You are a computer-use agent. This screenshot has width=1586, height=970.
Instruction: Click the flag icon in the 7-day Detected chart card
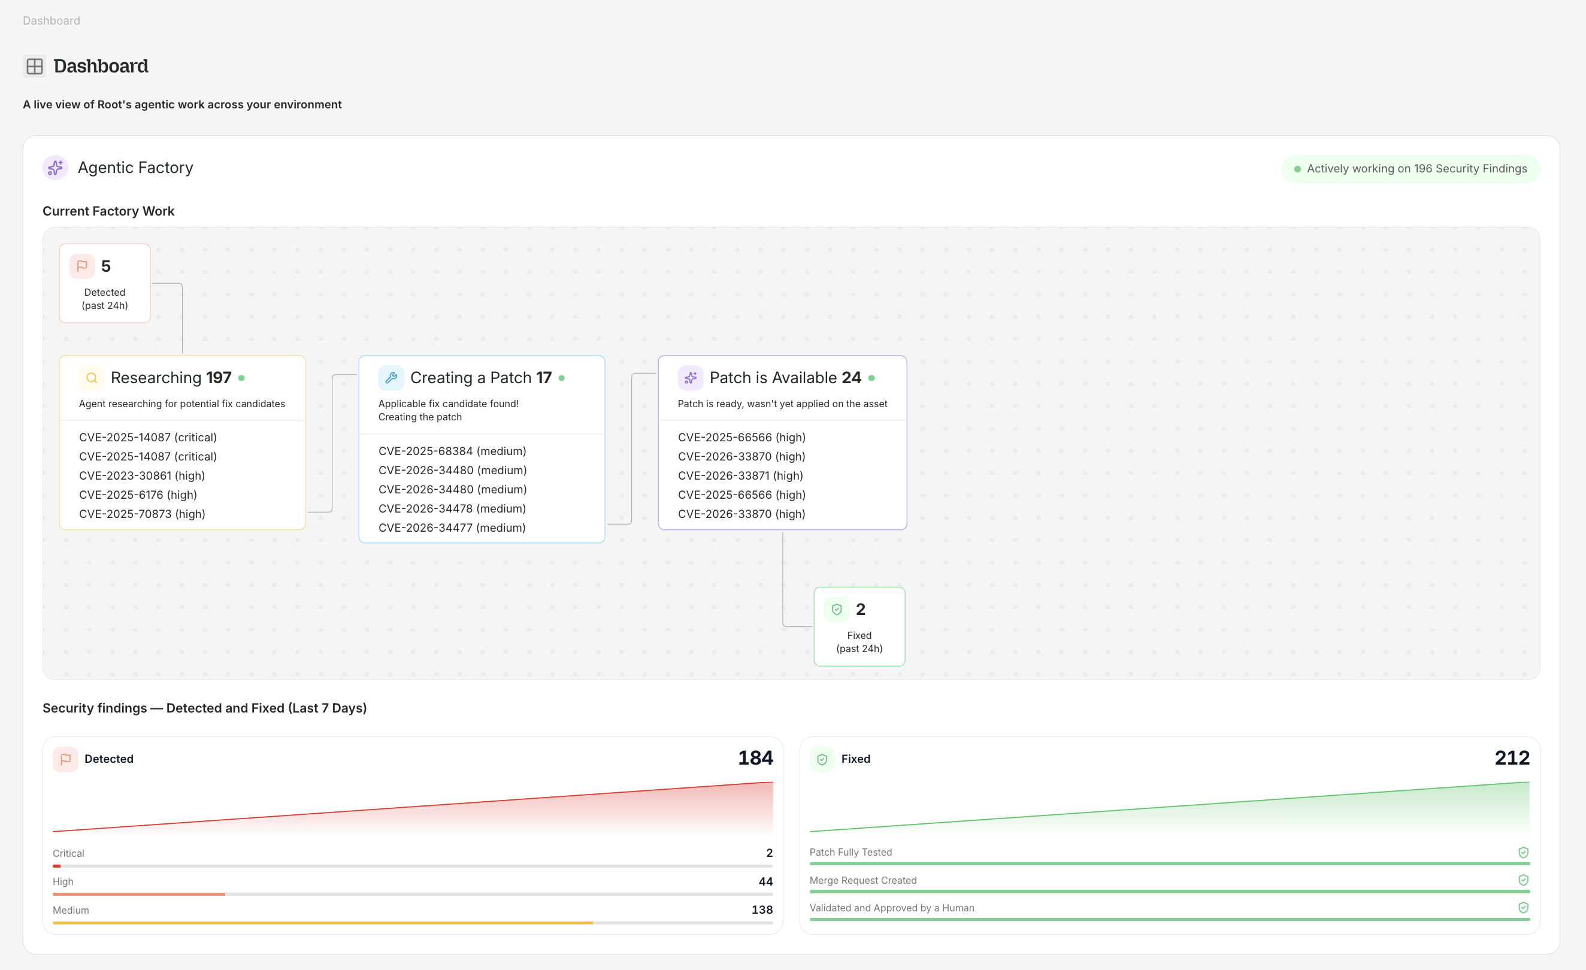[x=66, y=759]
